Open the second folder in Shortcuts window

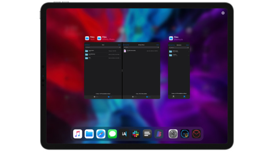click(x=179, y=55)
